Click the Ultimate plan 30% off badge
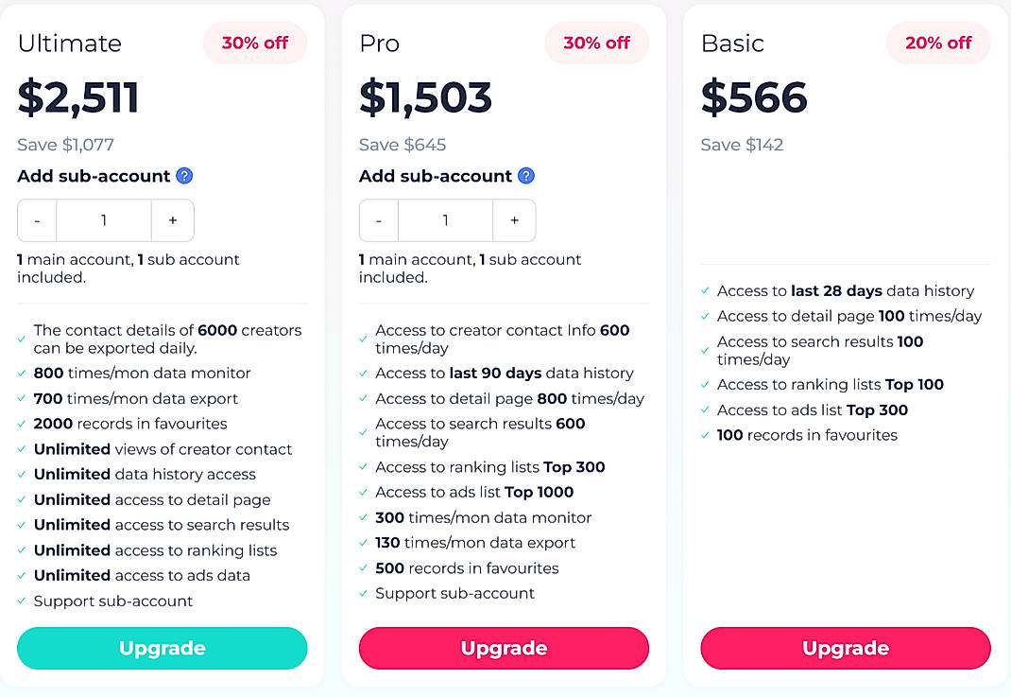Image resolution: width=1011 pixels, height=697 pixels. [254, 44]
